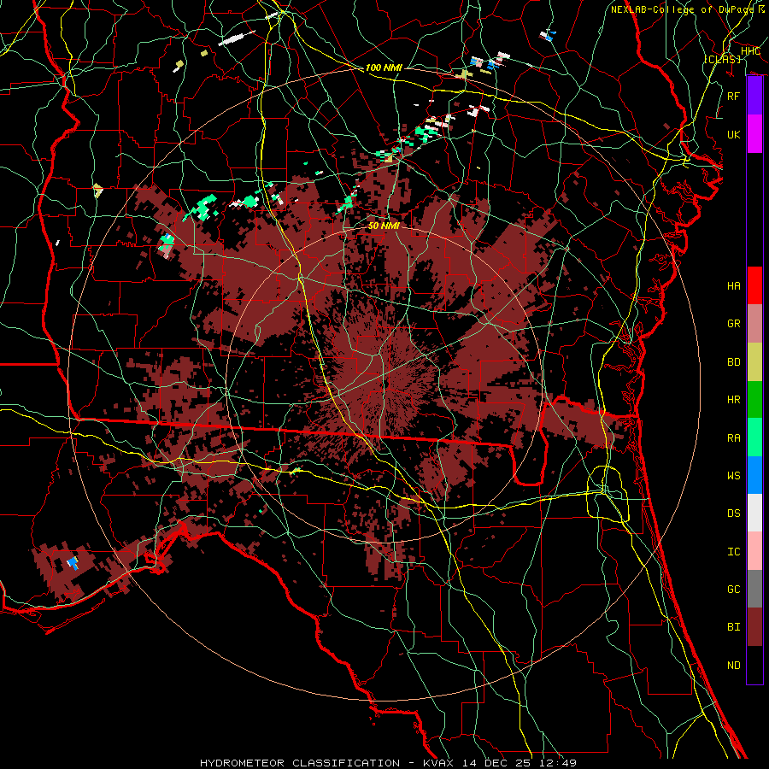The width and height of the screenshot is (769, 769).
Task: Click the DS white legend swatch
Action: click(754, 513)
